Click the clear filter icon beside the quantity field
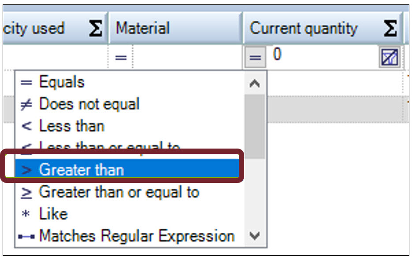Viewport: 412px width, 257px height. 390,57
